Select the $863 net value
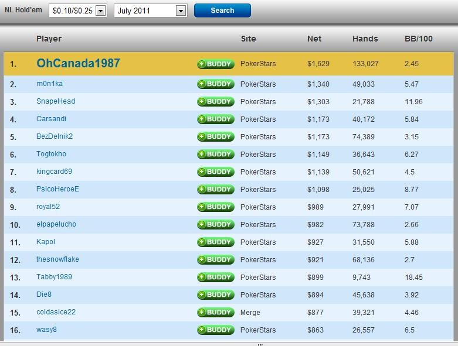This screenshot has height=346, width=458. coord(315,330)
